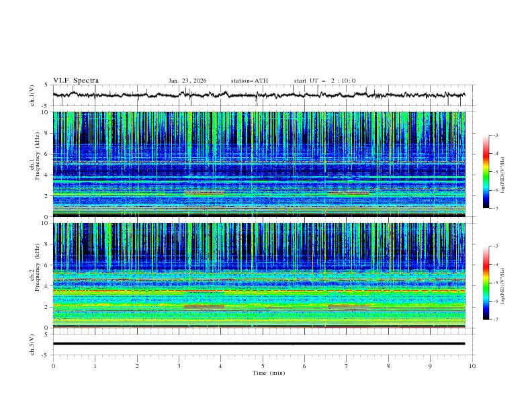Click the "-7" label on the upper colorbar
Viewport: 532px width, 411px height.
click(496, 208)
